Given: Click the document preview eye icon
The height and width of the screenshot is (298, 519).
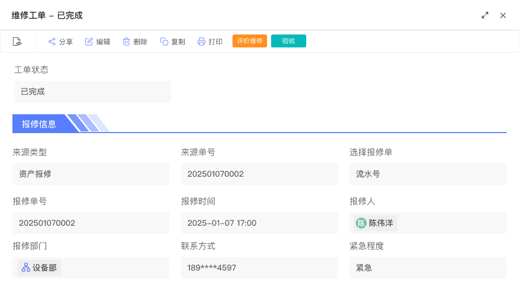Looking at the screenshot, I should (17, 41).
